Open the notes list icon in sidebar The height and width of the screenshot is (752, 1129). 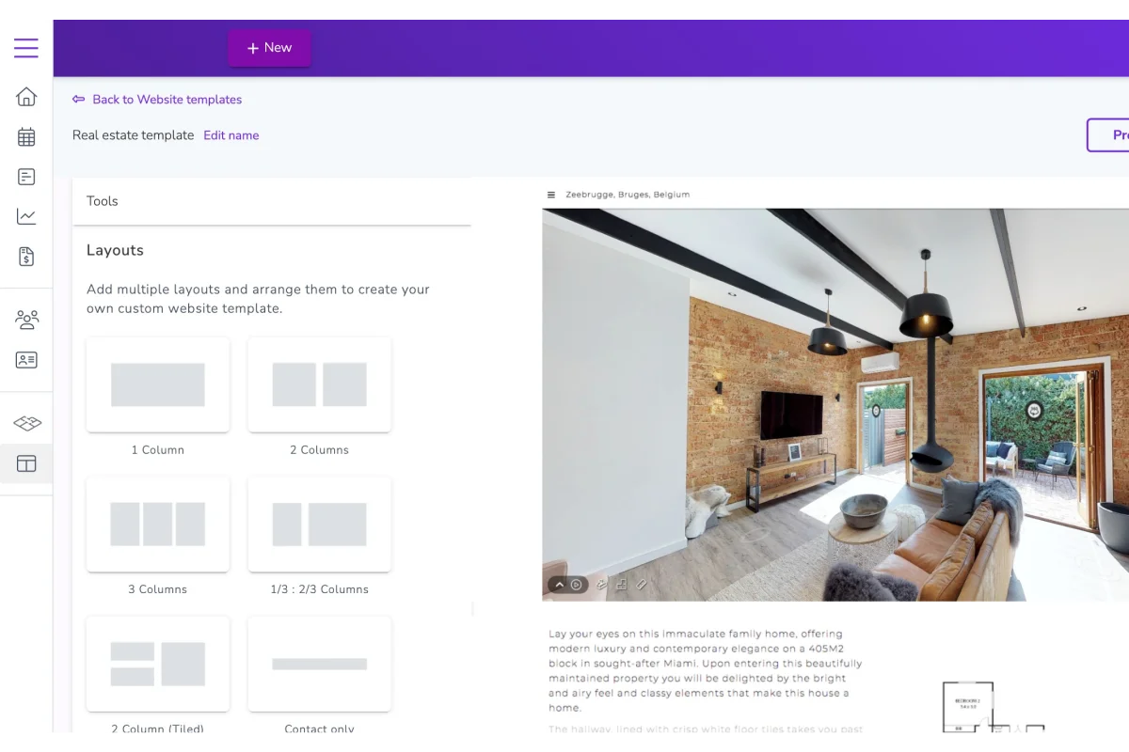(x=26, y=177)
